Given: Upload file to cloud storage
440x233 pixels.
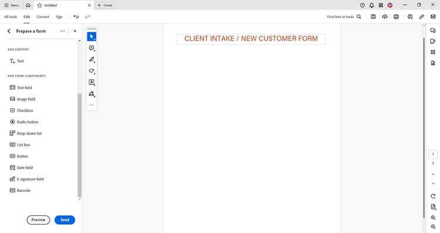Looking at the screenshot, I should pos(385,17).
